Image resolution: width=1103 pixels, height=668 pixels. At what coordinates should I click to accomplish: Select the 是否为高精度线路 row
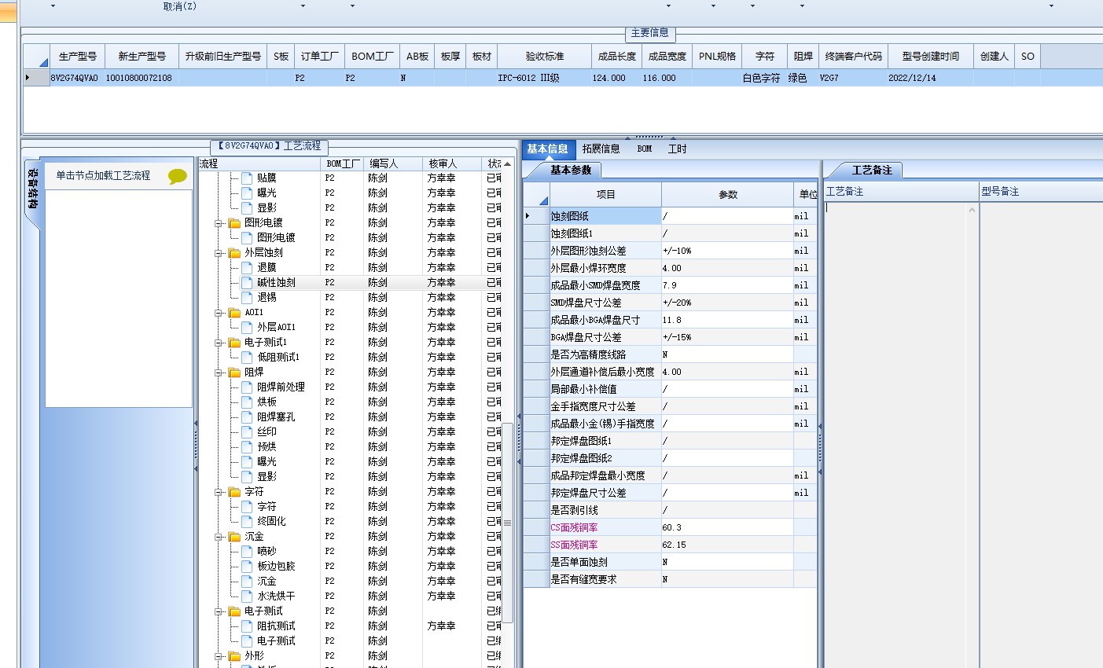pyautogui.click(x=671, y=354)
